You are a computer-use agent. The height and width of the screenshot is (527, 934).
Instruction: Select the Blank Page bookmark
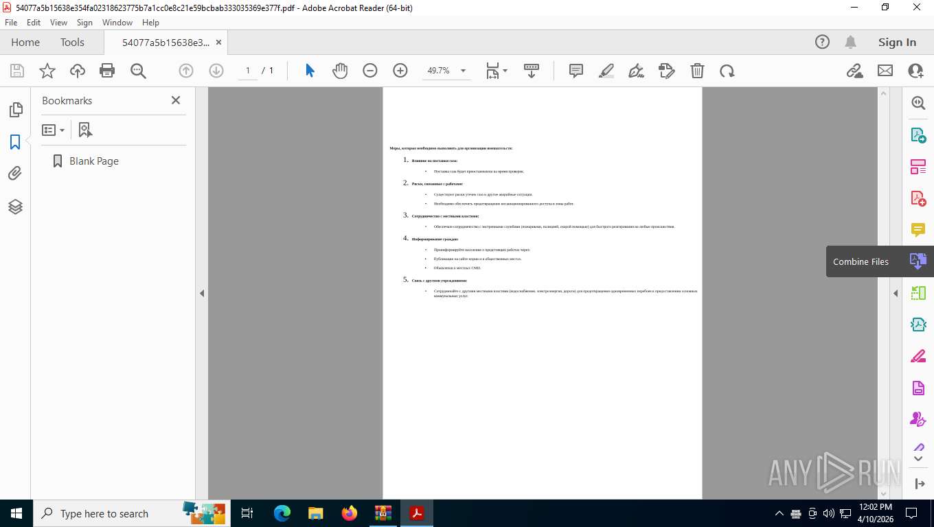(x=94, y=161)
